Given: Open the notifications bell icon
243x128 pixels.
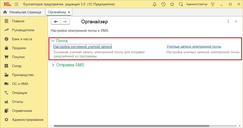Looking at the screenshot, I should (x=155, y=4).
